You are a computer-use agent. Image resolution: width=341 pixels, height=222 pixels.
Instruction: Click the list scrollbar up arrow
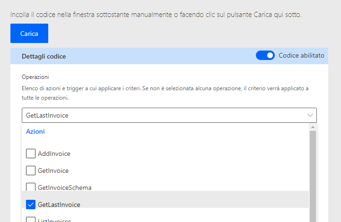[313, 127]
